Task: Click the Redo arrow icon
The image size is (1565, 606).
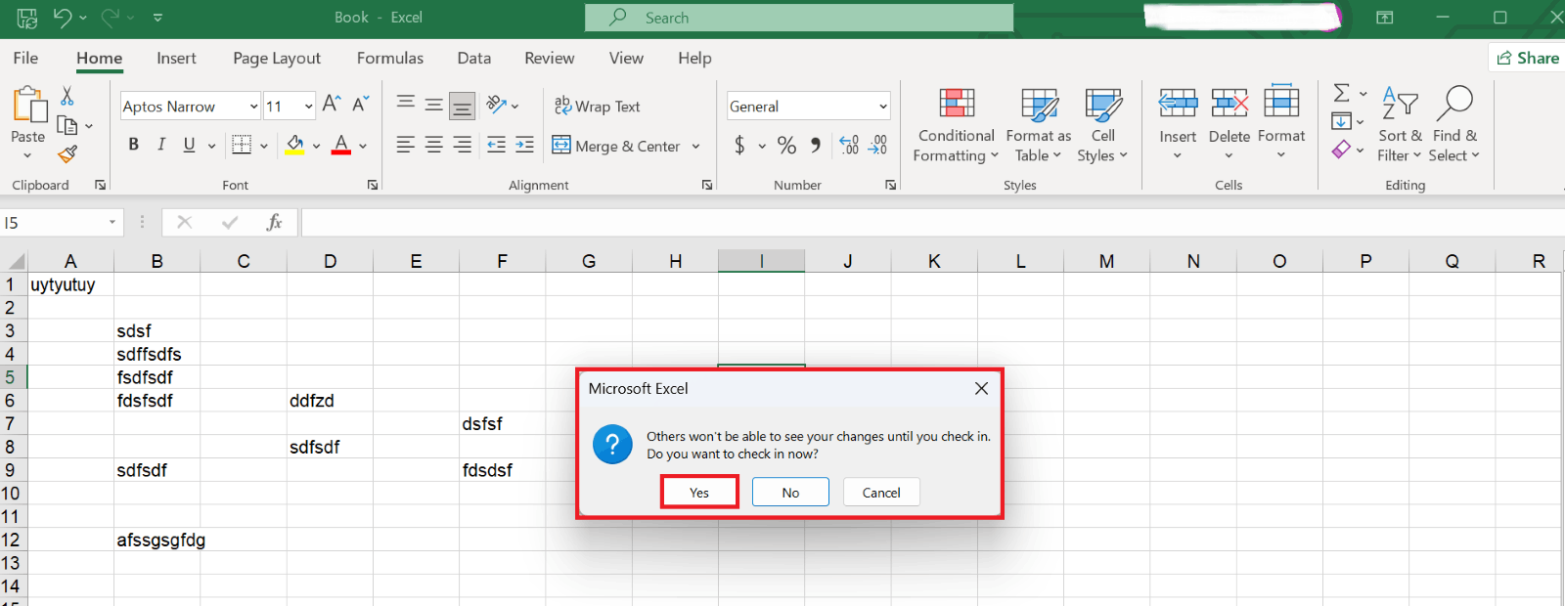Action: (x=111, y=17)
